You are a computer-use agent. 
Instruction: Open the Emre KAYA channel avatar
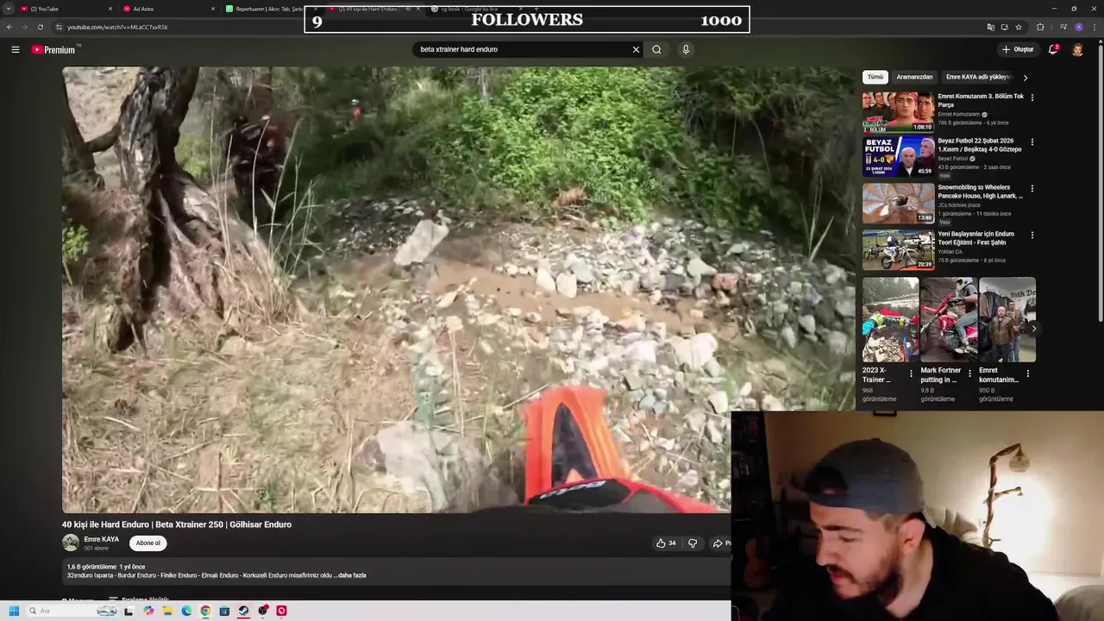click(x=71, y=543)
